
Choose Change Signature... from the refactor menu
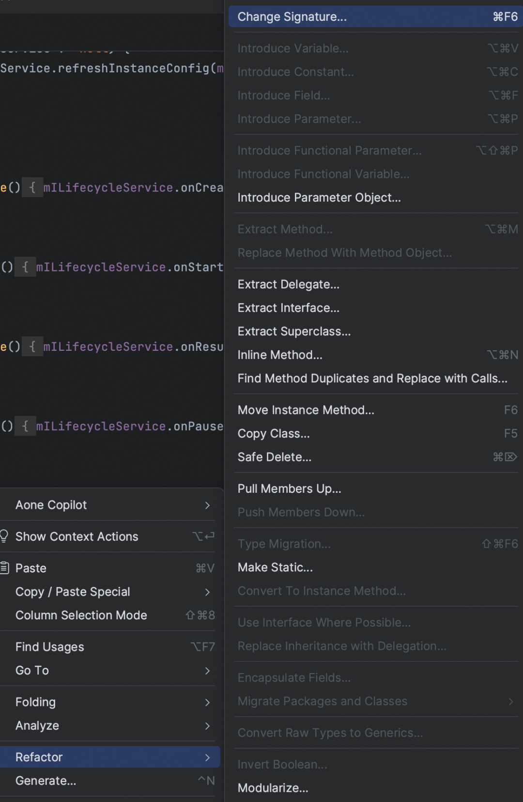point(376,16)
